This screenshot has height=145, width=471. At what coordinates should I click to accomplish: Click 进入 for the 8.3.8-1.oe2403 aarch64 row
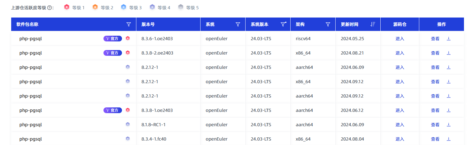400,110
